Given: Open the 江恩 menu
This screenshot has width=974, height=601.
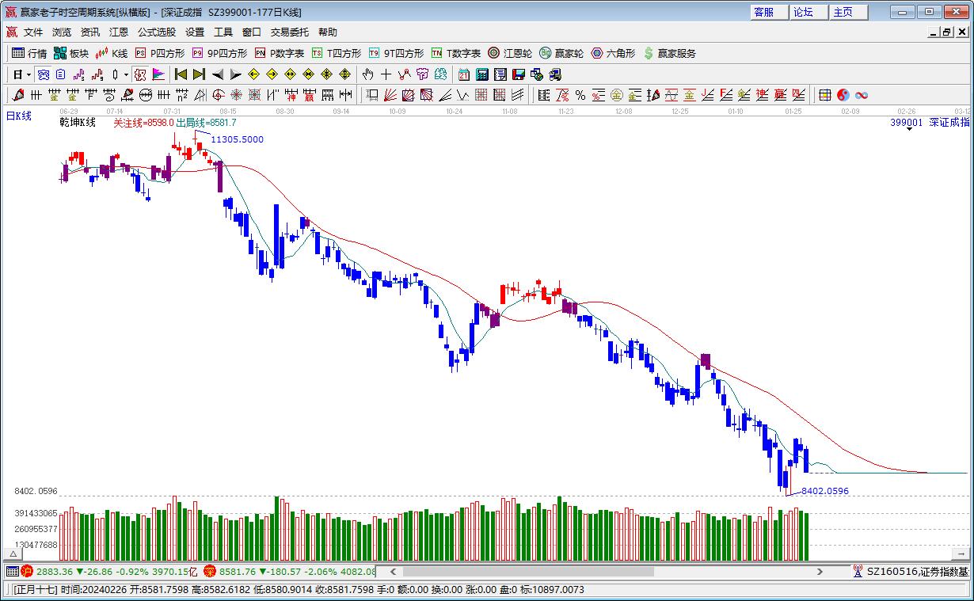Looking at the screenshot, I should (119, 32).
